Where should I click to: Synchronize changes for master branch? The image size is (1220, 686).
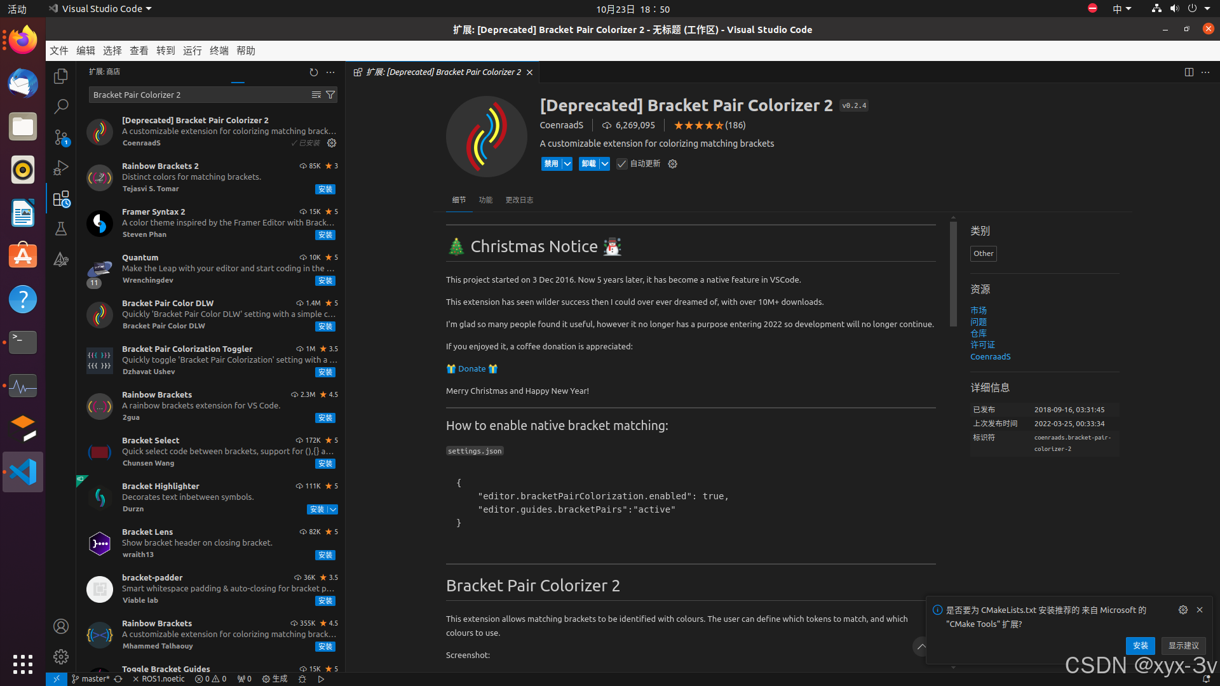(118, 679)
